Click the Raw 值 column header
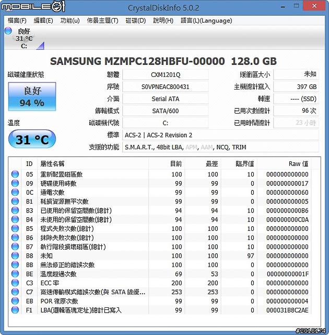The width and height of the screenshot is (329, 335). 284,164
